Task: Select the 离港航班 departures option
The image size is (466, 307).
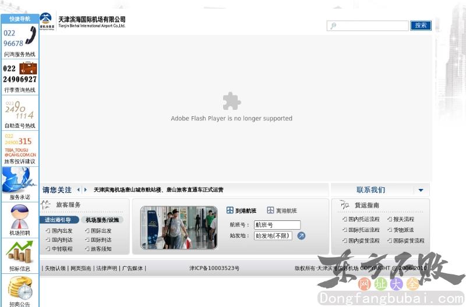Action: click(x=282, y=210)
